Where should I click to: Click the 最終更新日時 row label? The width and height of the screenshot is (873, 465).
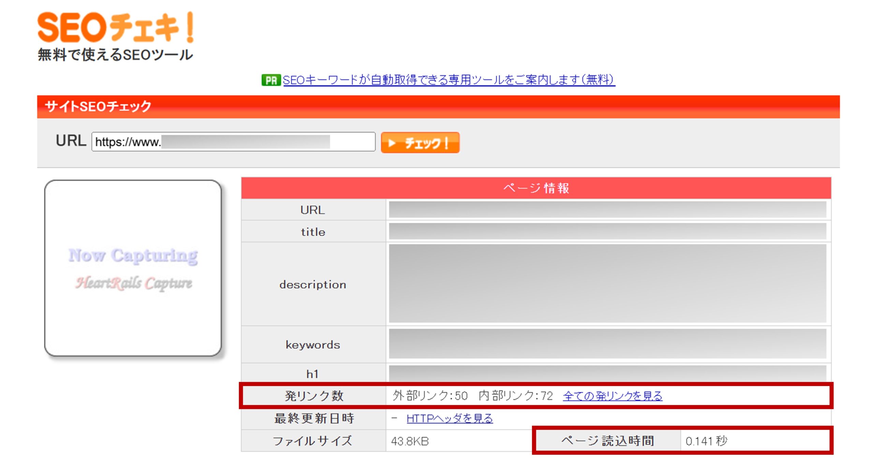point(314,418)
